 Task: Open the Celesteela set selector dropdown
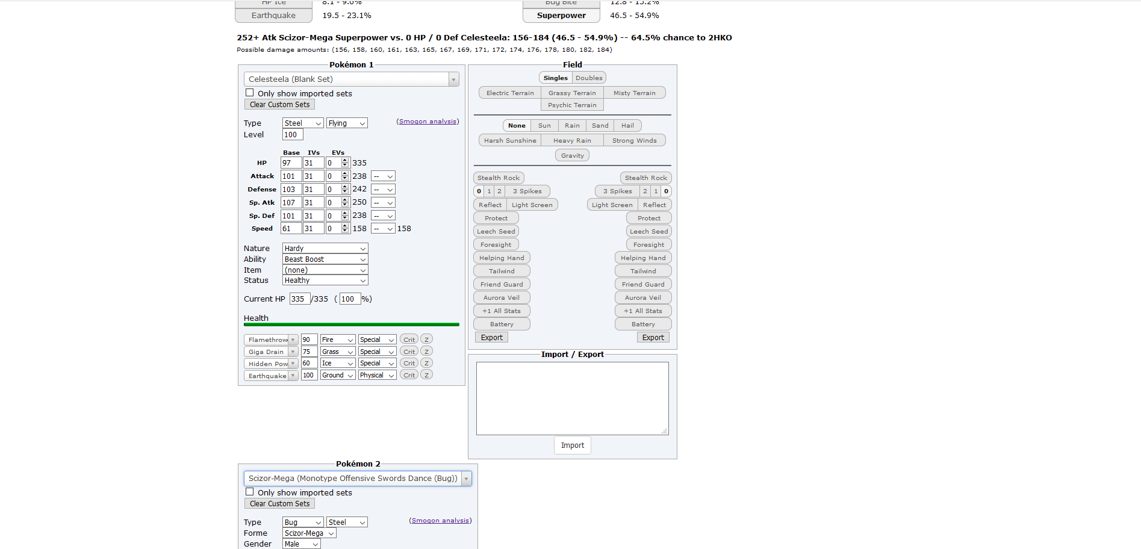click(x=351, y=79)
